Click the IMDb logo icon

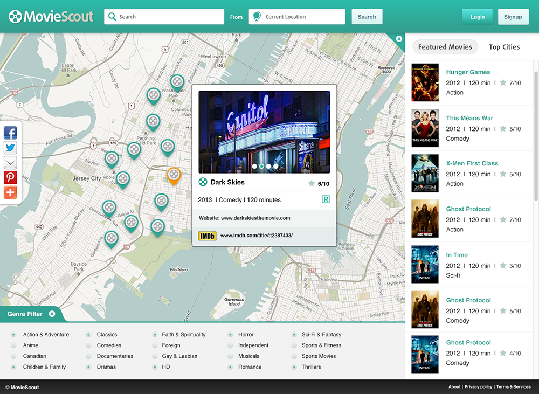pos(208,236)
